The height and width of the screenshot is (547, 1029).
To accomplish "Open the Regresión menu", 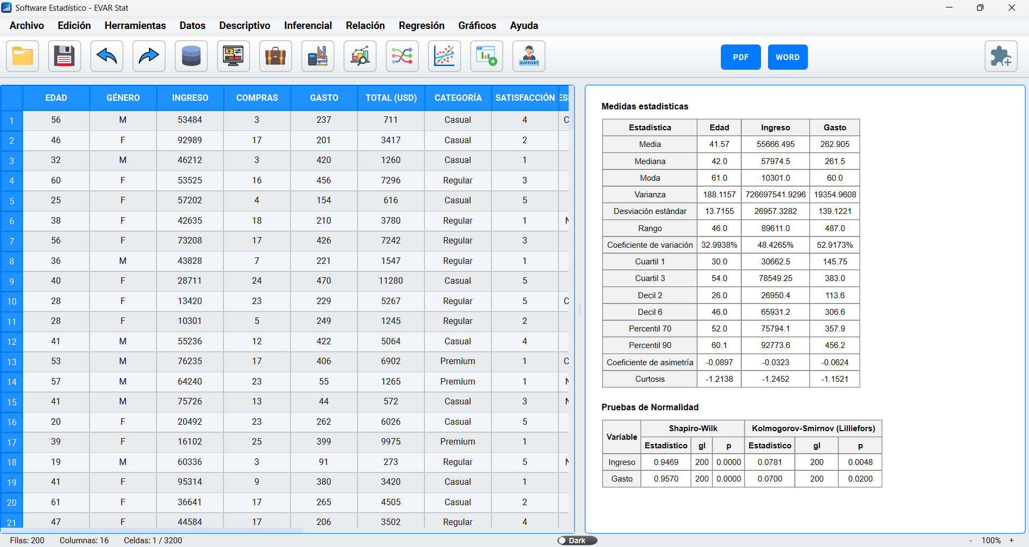I will tap(421, 26).
